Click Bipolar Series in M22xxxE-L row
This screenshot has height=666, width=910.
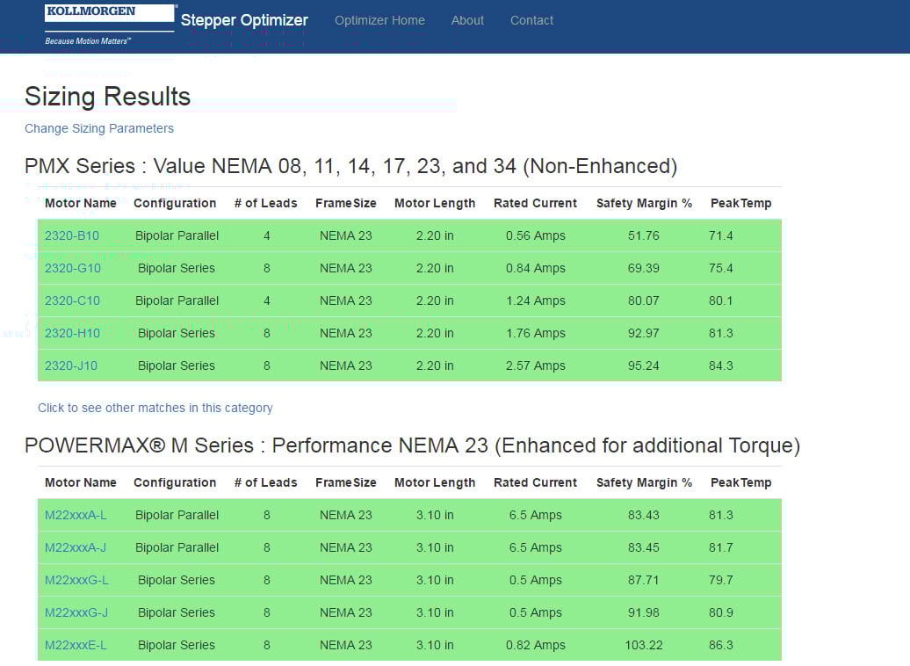tap(177, 645)
